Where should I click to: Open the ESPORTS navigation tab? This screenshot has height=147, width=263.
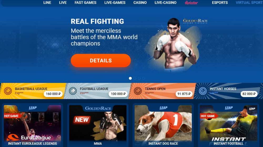[x=220, y=3]
